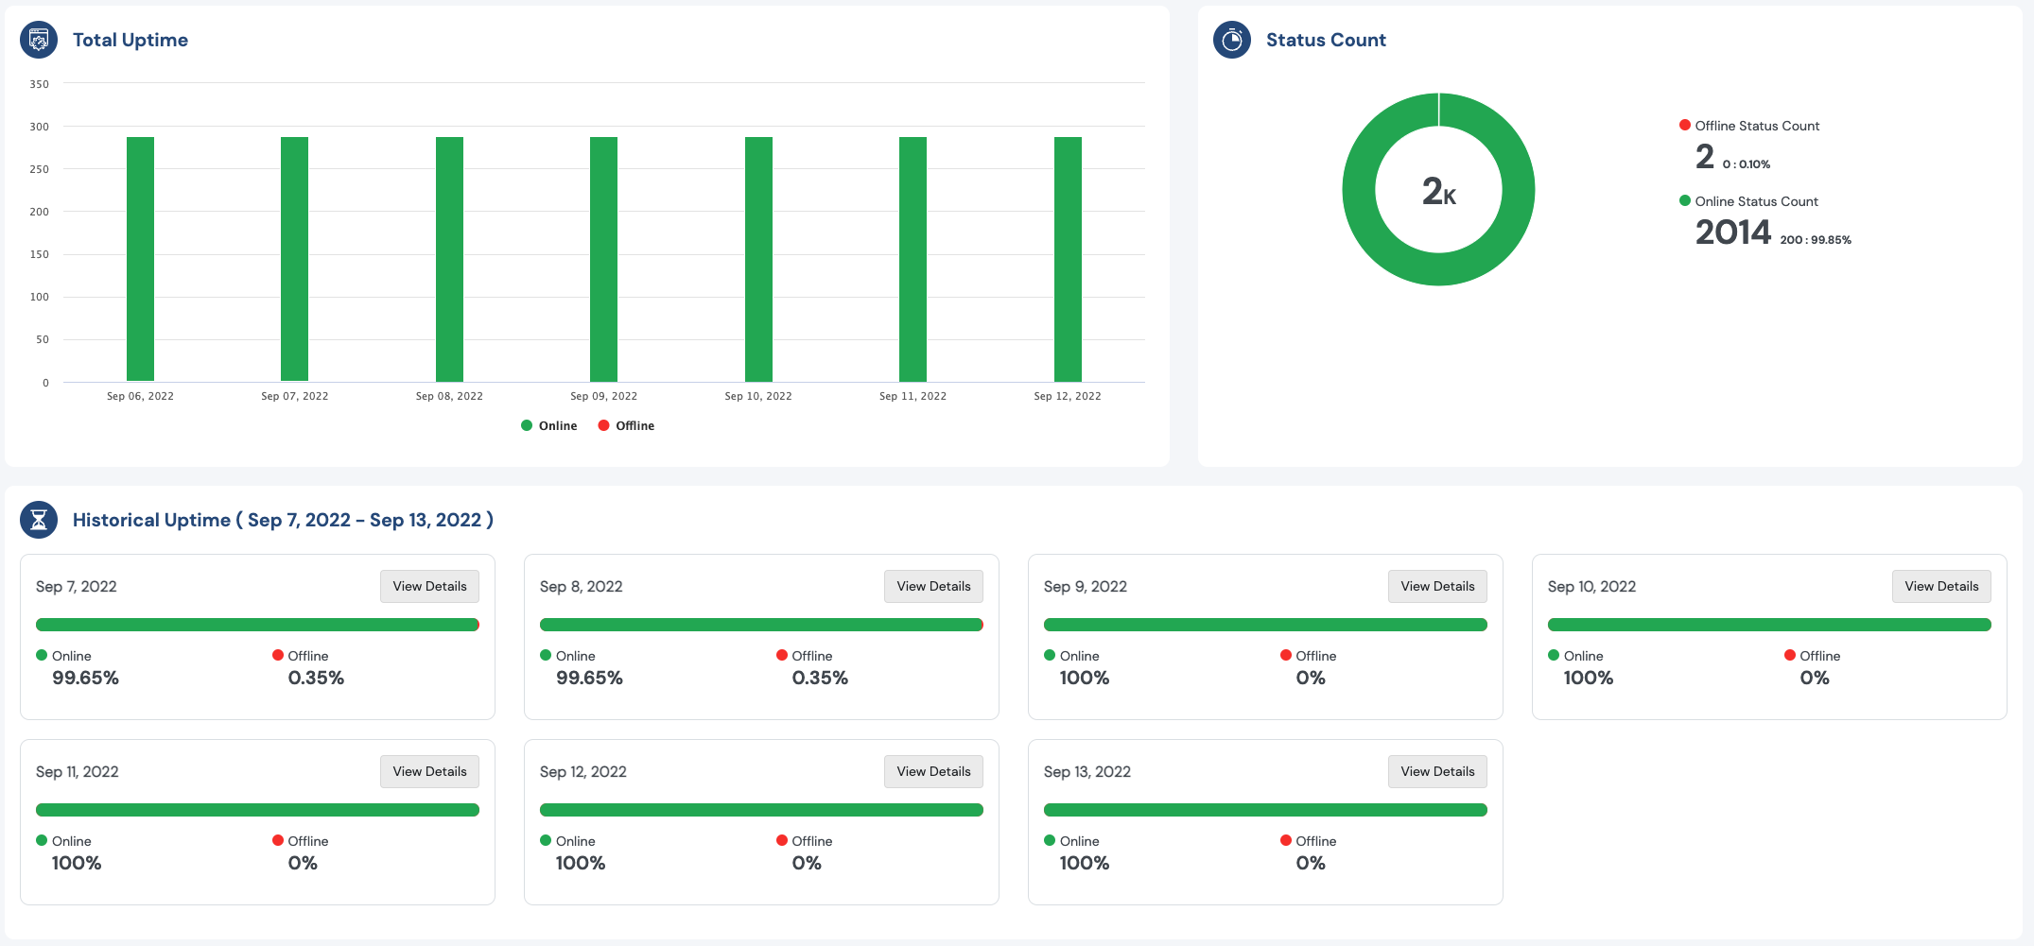
Task: Click the Status Count heading
Action: point(1326,40)
